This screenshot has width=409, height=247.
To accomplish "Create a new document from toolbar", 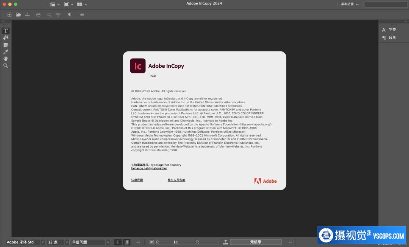I will pos(9,15).
